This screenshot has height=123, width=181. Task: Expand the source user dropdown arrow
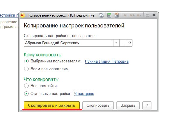[x=116, y=43]
